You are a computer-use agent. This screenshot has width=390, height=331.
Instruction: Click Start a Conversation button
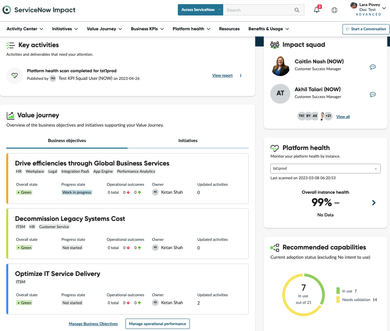(x=366, y=29)
